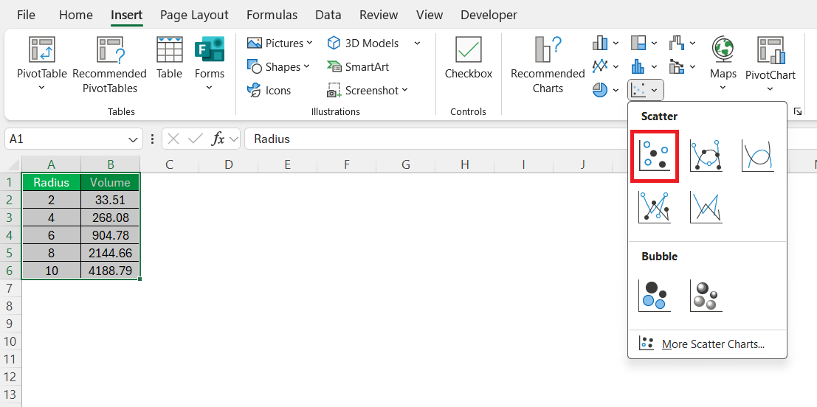Switch to the View tab

tap(430, 15)
